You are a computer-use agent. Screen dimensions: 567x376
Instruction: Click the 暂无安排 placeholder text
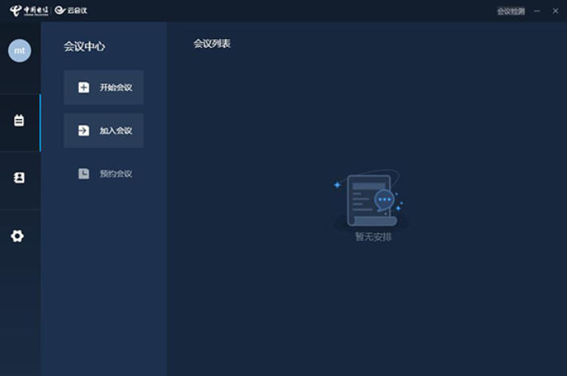373,237
